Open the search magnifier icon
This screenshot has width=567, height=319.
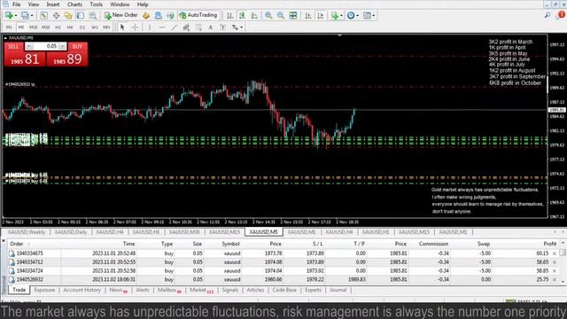[548, 15]
